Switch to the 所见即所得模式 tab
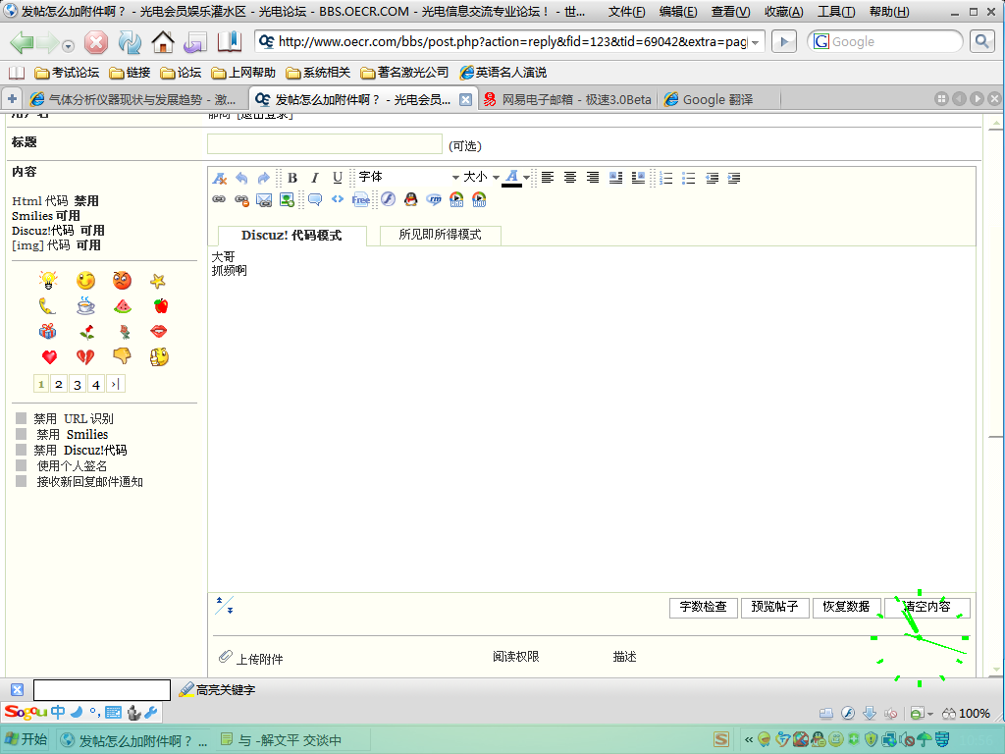1005x754 pixels. [441, 235]
